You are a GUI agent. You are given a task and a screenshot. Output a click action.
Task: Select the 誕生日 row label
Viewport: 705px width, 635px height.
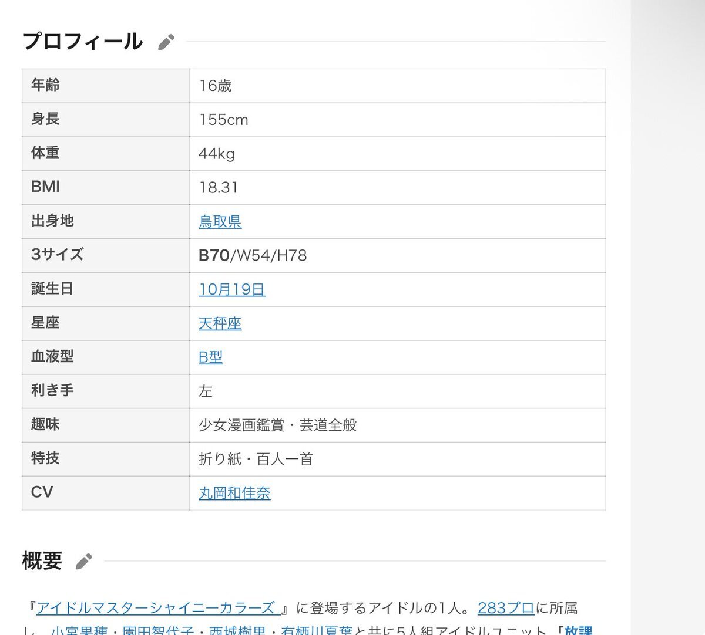(52, 289)
